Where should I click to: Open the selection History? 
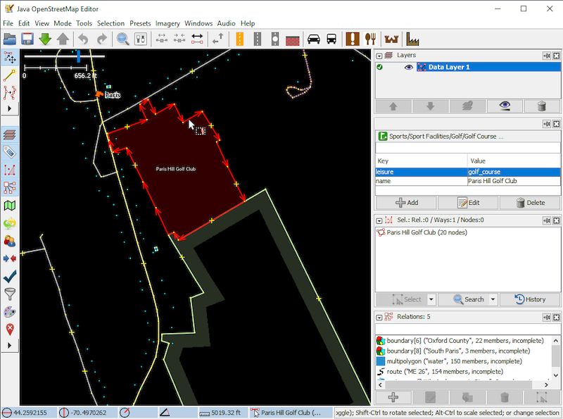pyautogui.click(x=529, y=299)
